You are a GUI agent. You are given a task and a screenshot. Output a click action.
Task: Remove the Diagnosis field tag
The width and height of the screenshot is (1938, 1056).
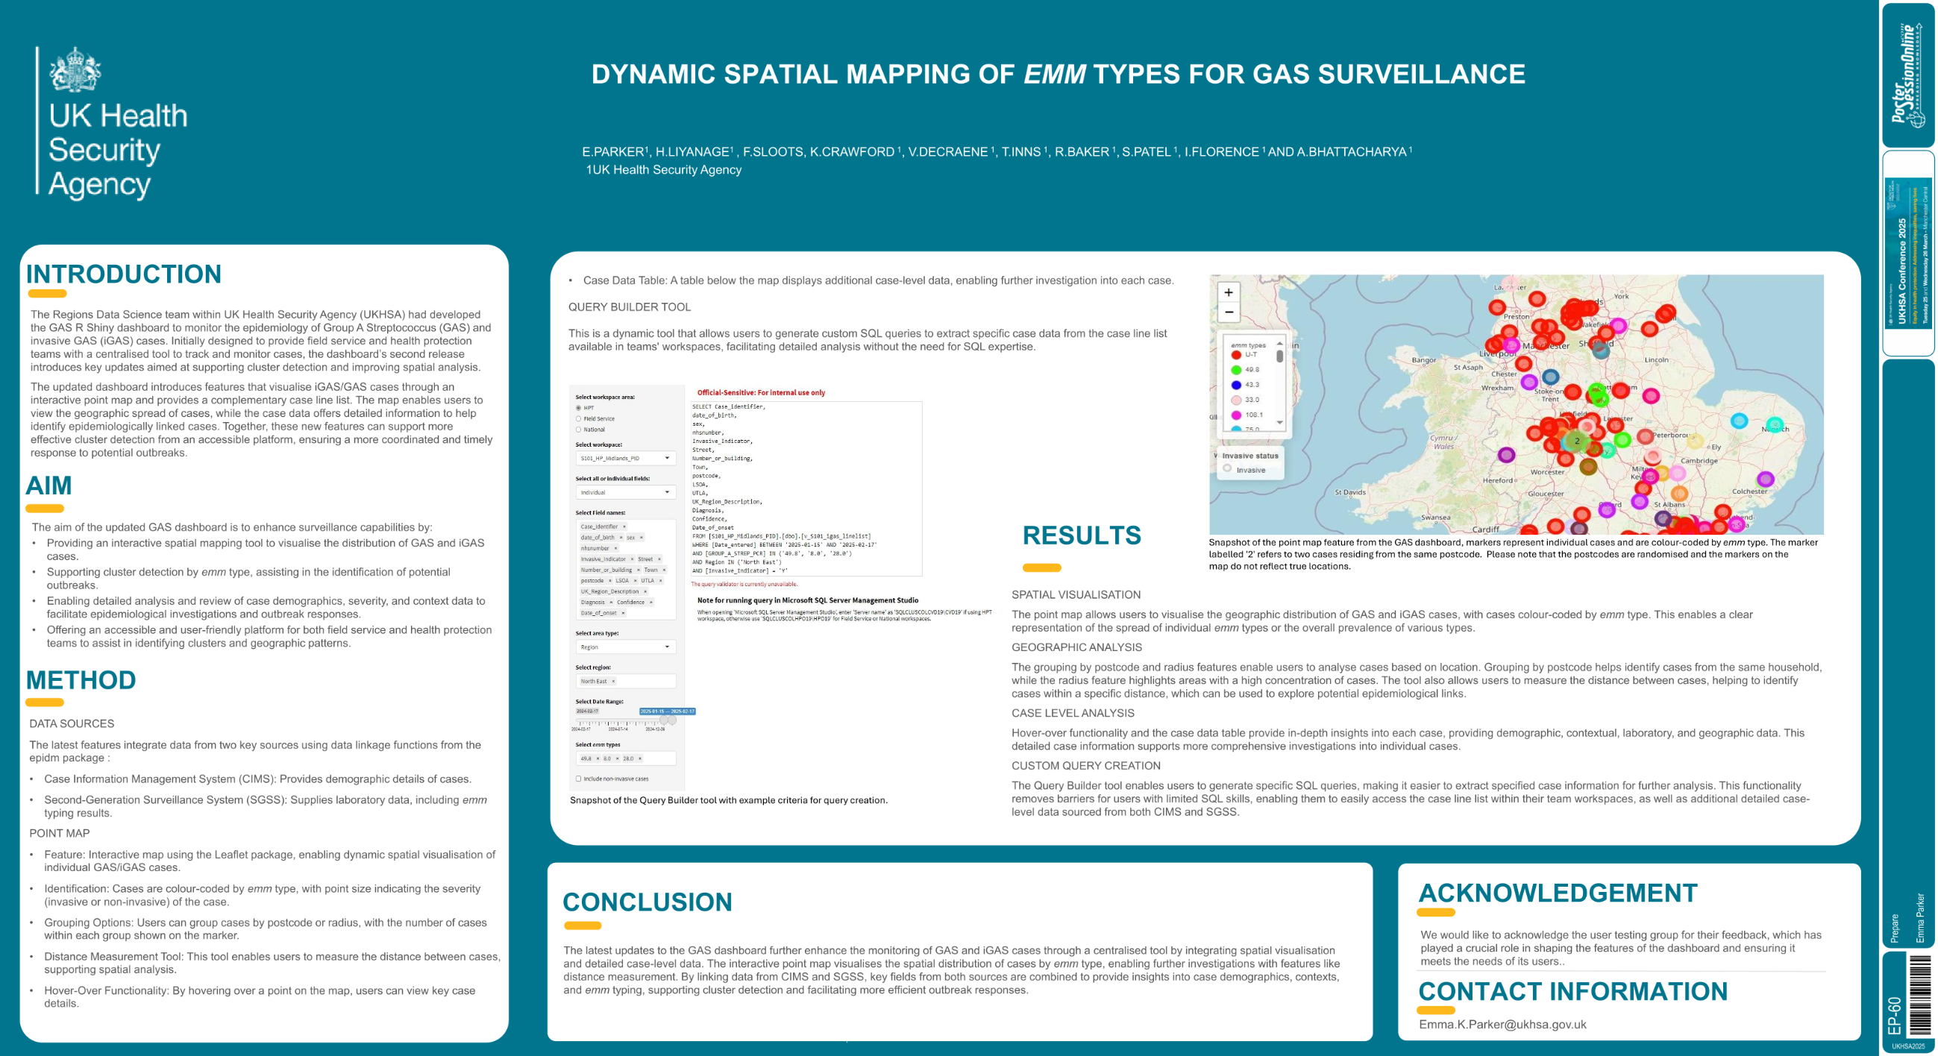(612, 603)
